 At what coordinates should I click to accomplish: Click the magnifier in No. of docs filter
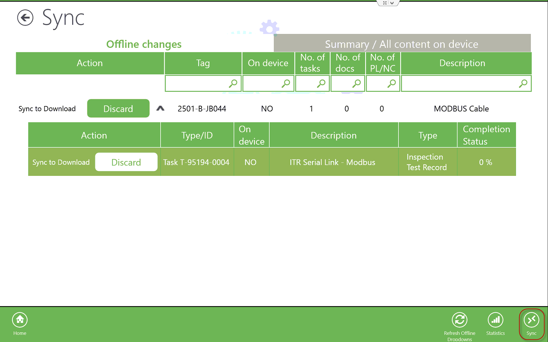coord(356,83)
